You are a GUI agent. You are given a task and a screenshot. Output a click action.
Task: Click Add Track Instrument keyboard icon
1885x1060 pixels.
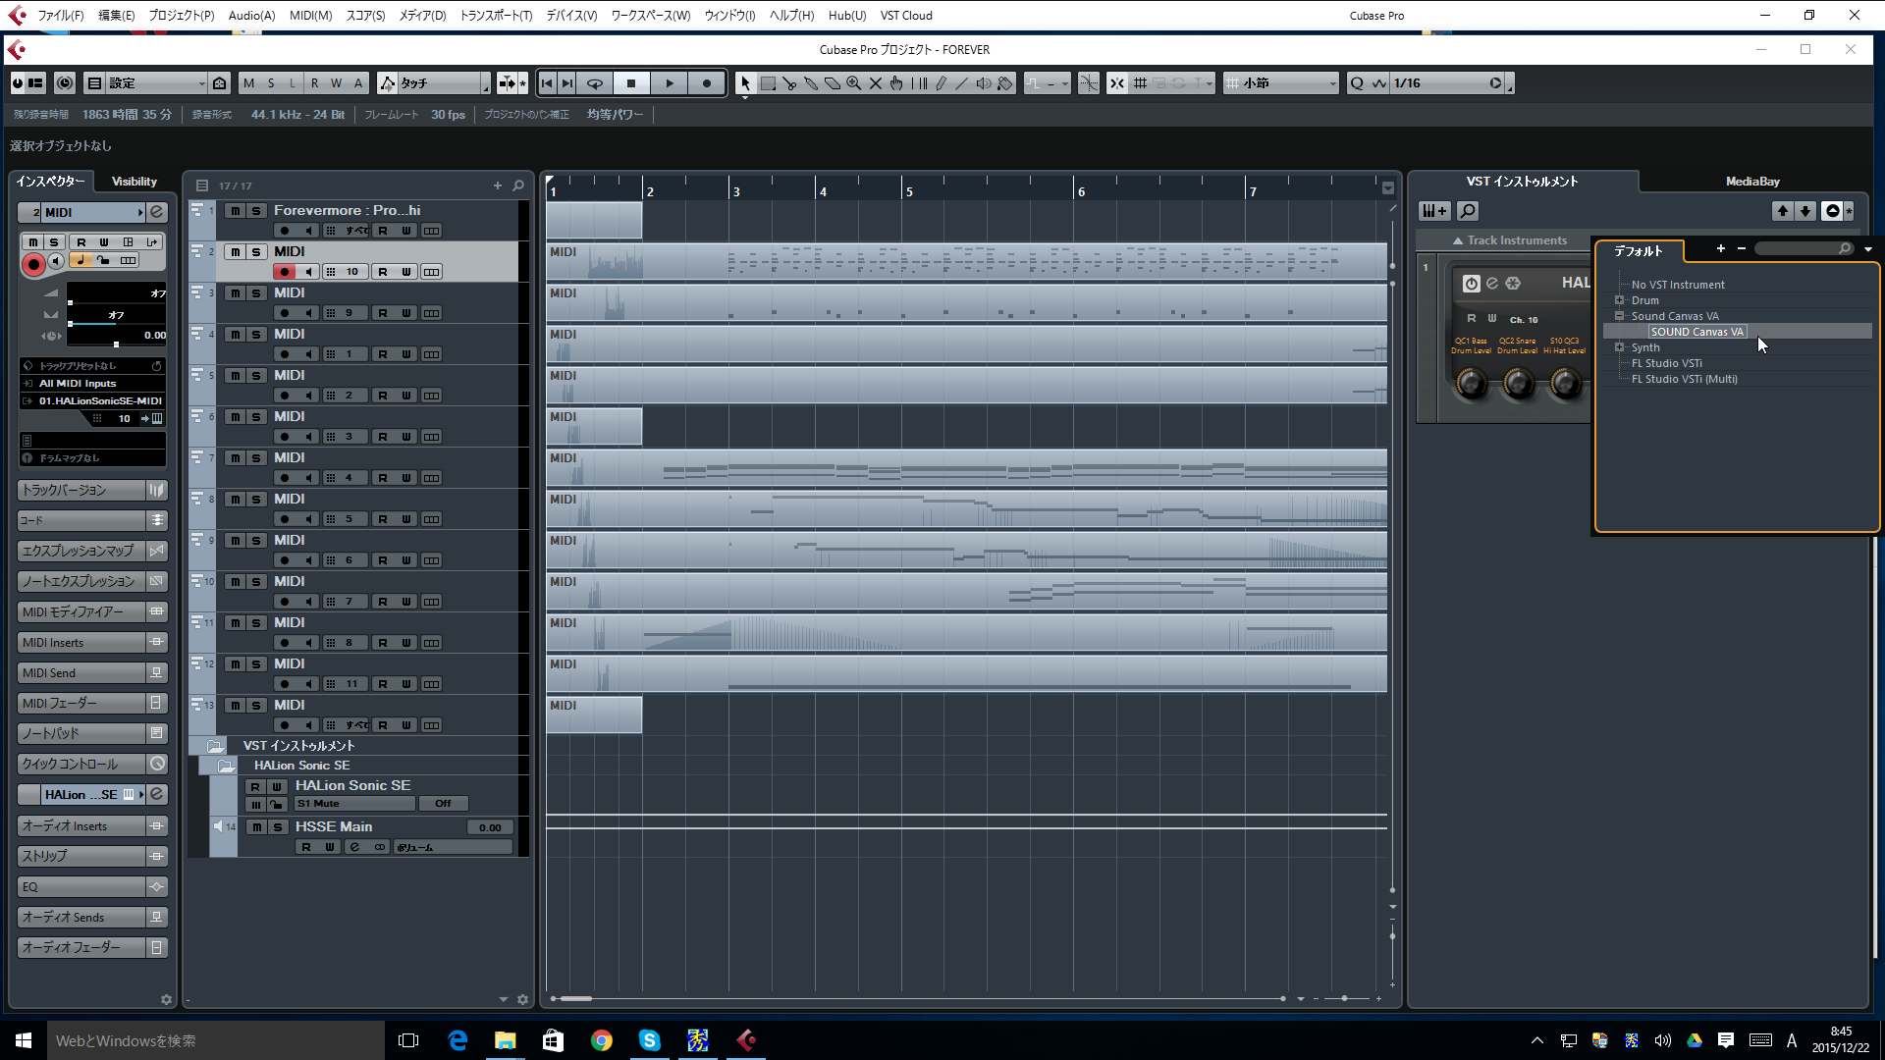click(1434, 211)
